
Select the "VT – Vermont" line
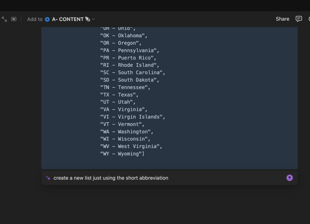coord(122,124)
